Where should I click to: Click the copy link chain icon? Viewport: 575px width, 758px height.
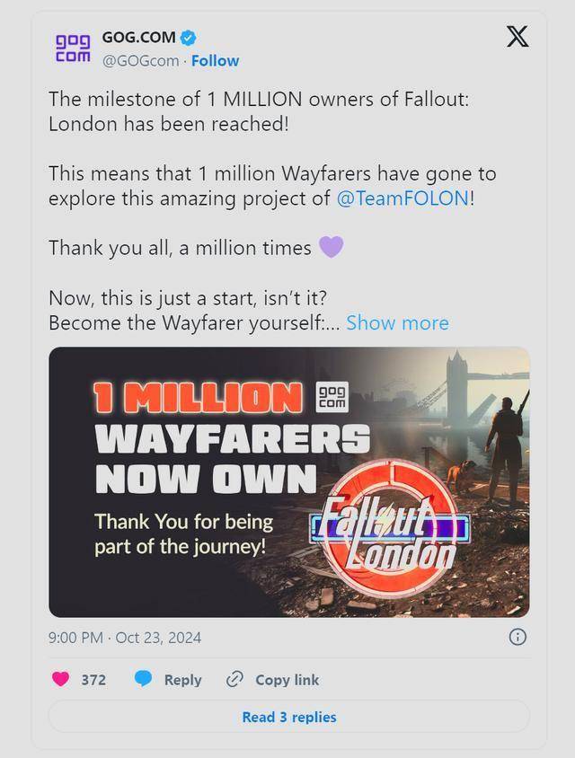234,679
